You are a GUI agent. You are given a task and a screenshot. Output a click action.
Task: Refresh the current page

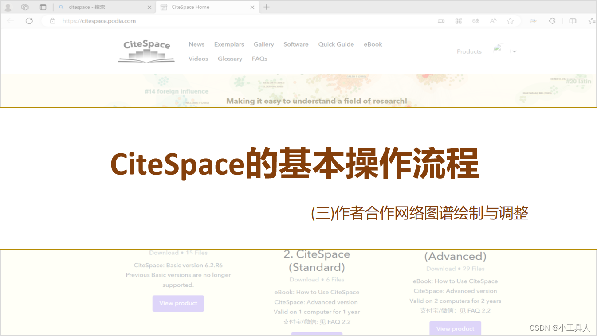click(29, 20)
